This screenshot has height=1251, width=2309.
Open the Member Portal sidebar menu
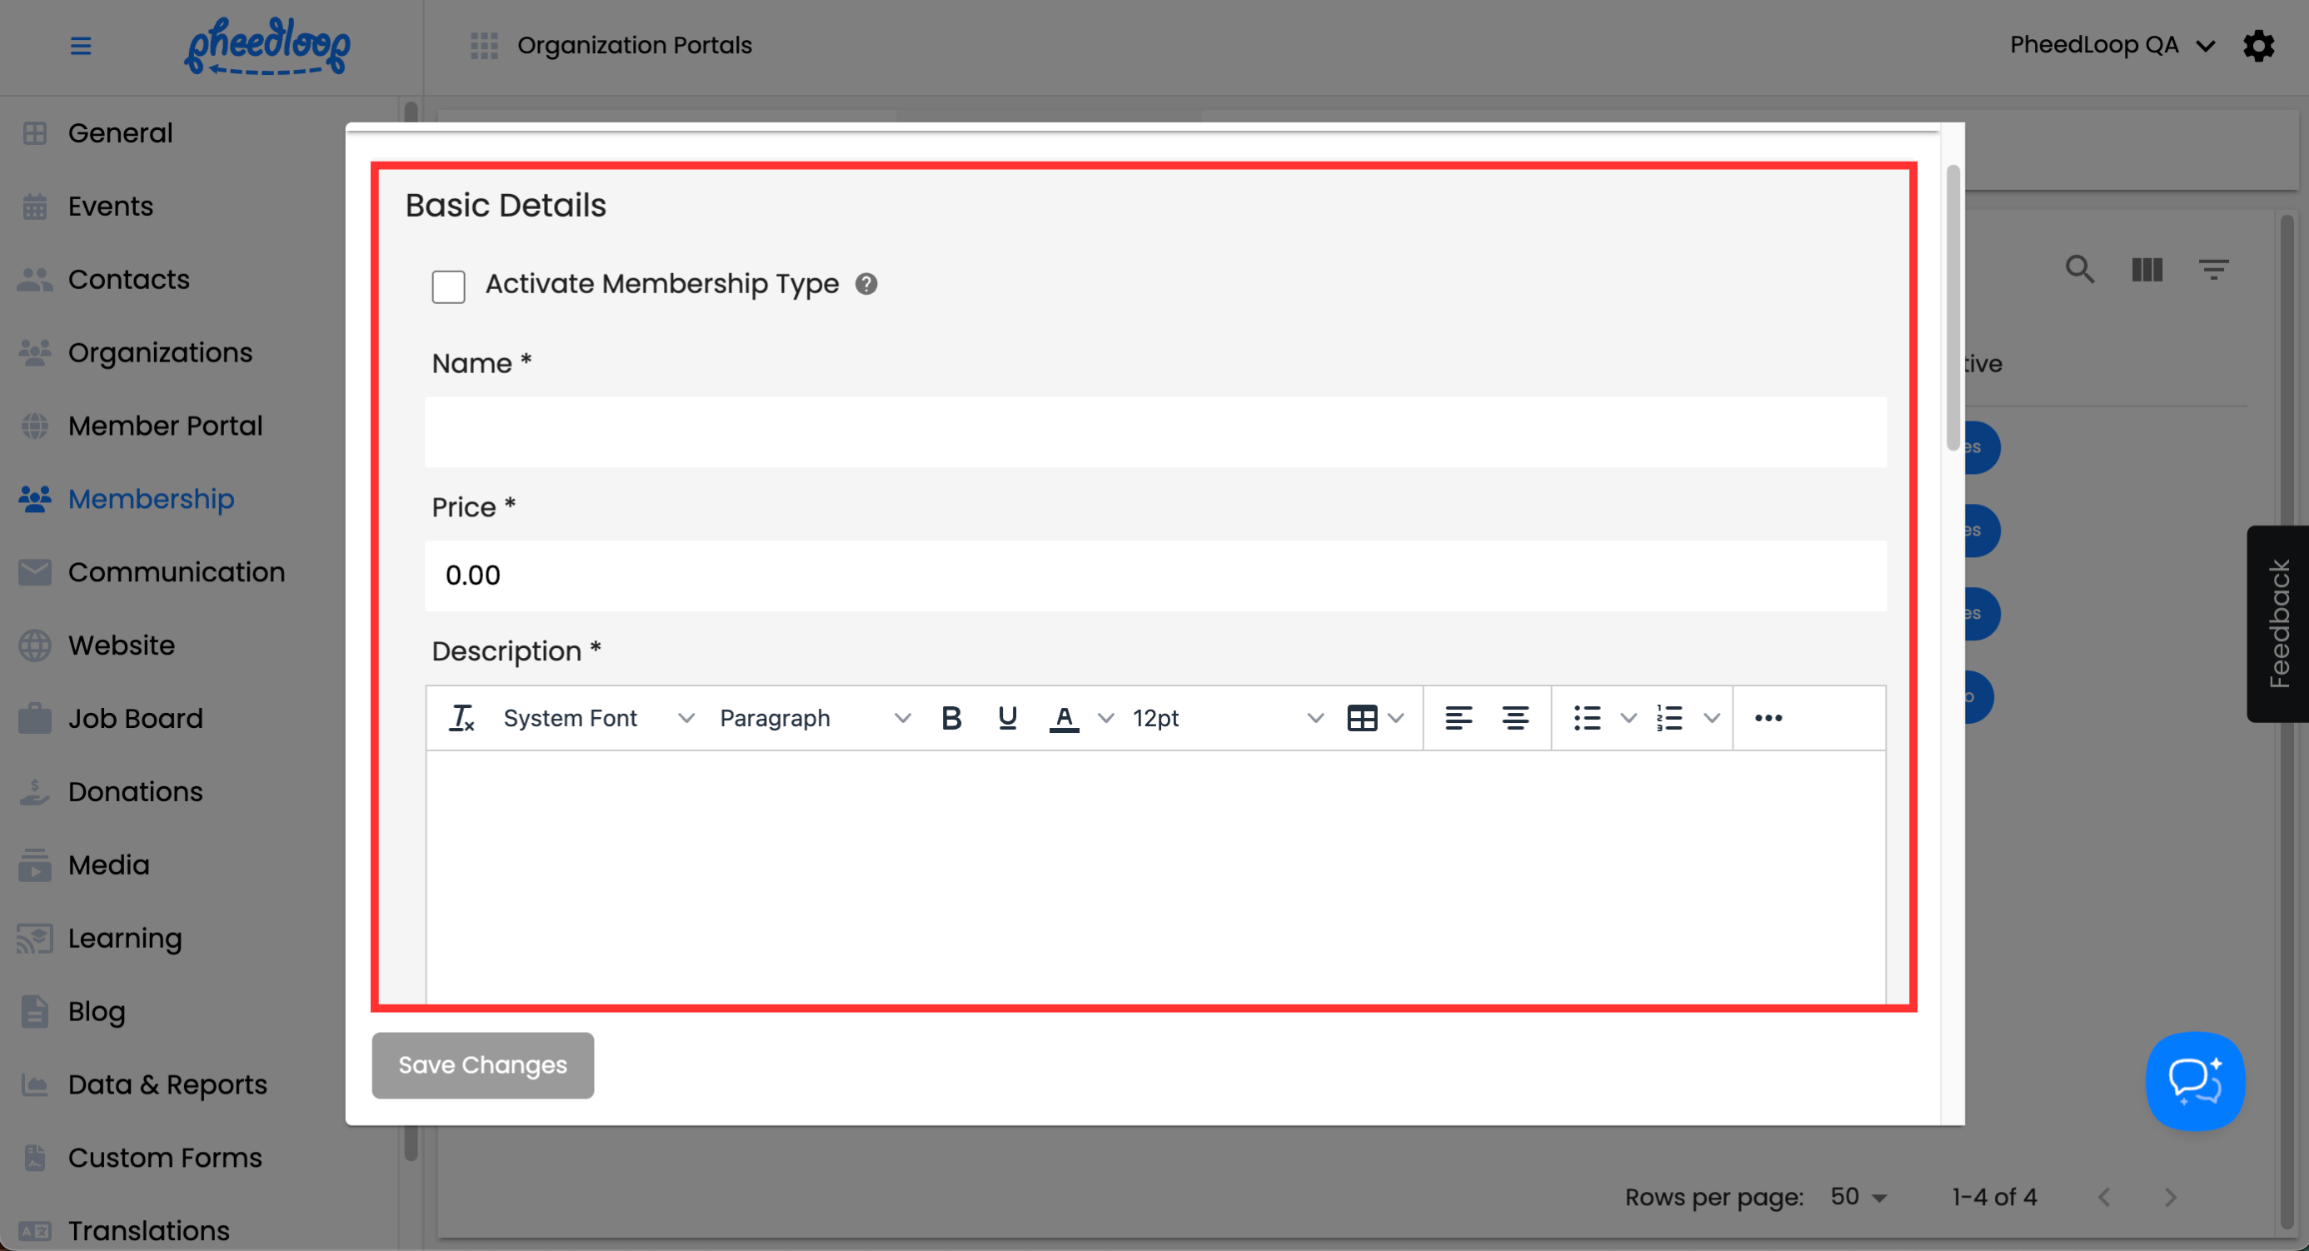pos(165,426)
